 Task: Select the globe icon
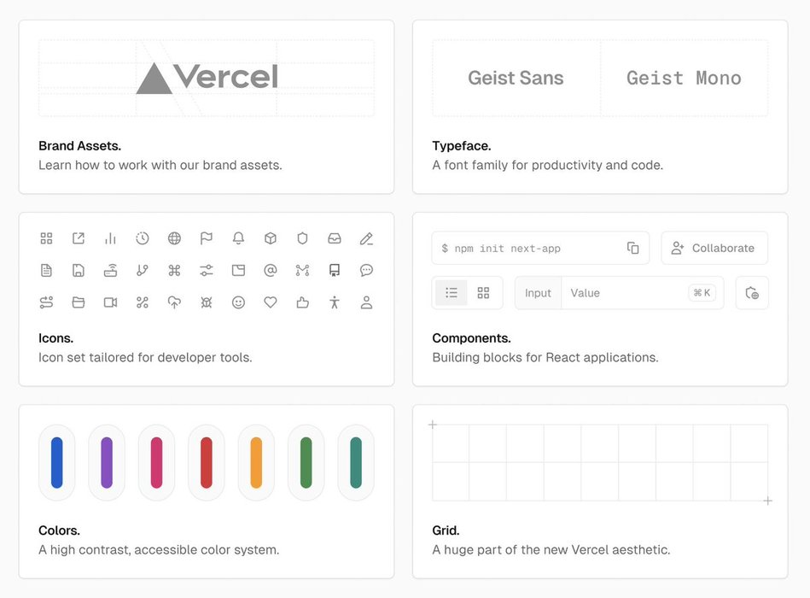(x=174, y=238)
